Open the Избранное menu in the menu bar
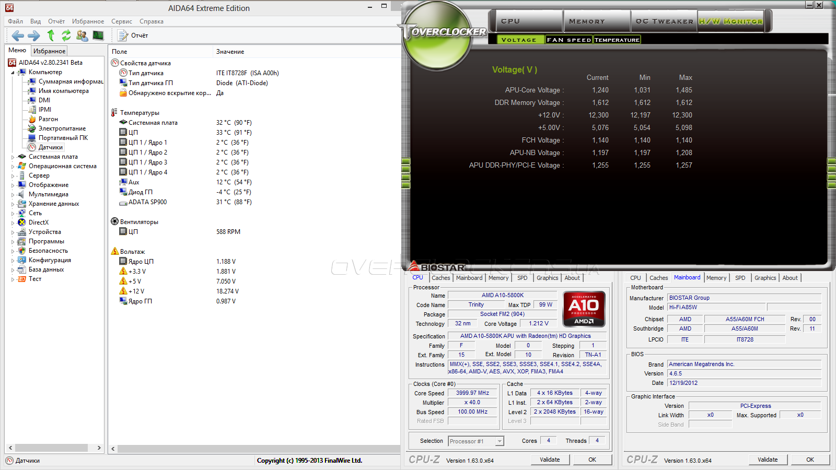The width and height of the screenshot is (836, 470). [x=88, y=21]
